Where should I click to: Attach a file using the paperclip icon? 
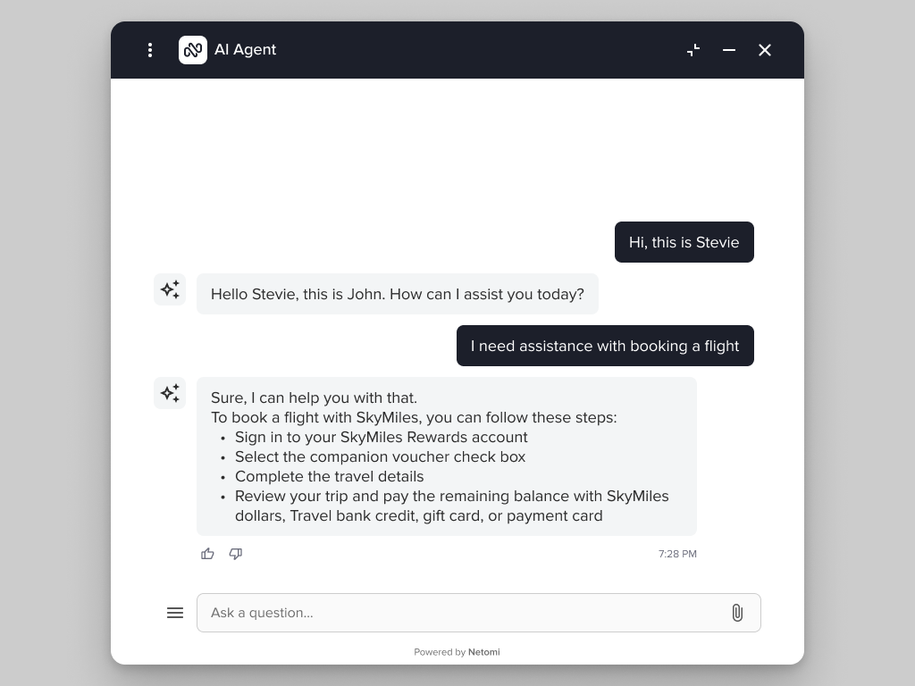coord(737,613)
